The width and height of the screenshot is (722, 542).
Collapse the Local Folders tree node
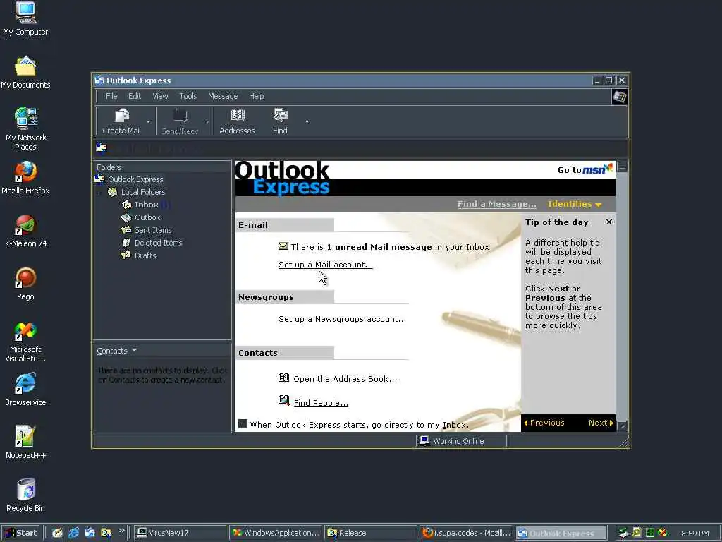click(100, 192)
